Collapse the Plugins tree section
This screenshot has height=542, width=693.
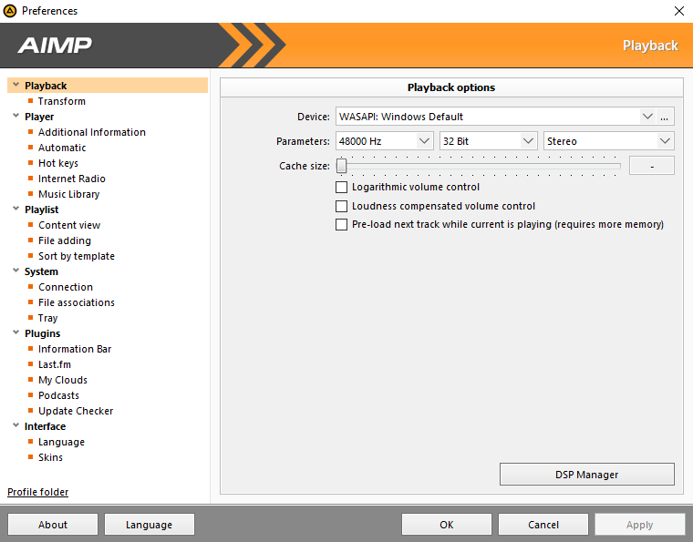(x=16, y=332)
